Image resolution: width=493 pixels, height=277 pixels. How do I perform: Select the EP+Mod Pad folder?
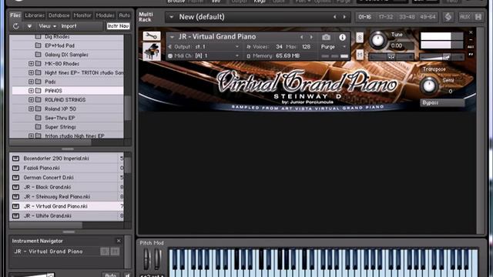coord(59,45)
